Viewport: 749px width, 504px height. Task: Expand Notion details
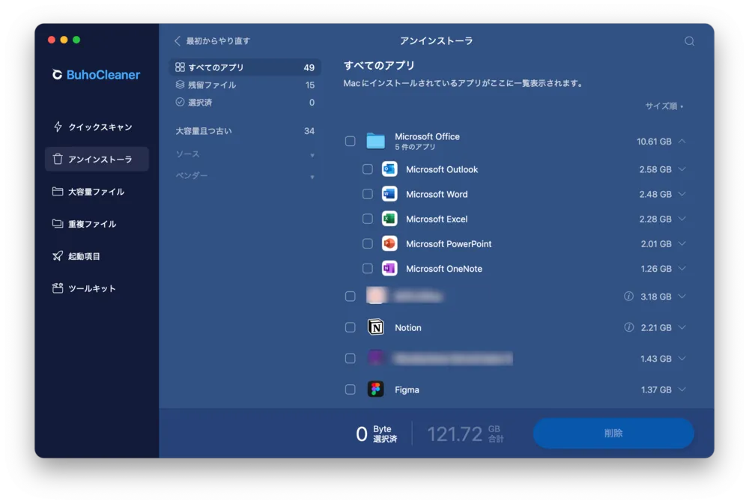(682, 327)
